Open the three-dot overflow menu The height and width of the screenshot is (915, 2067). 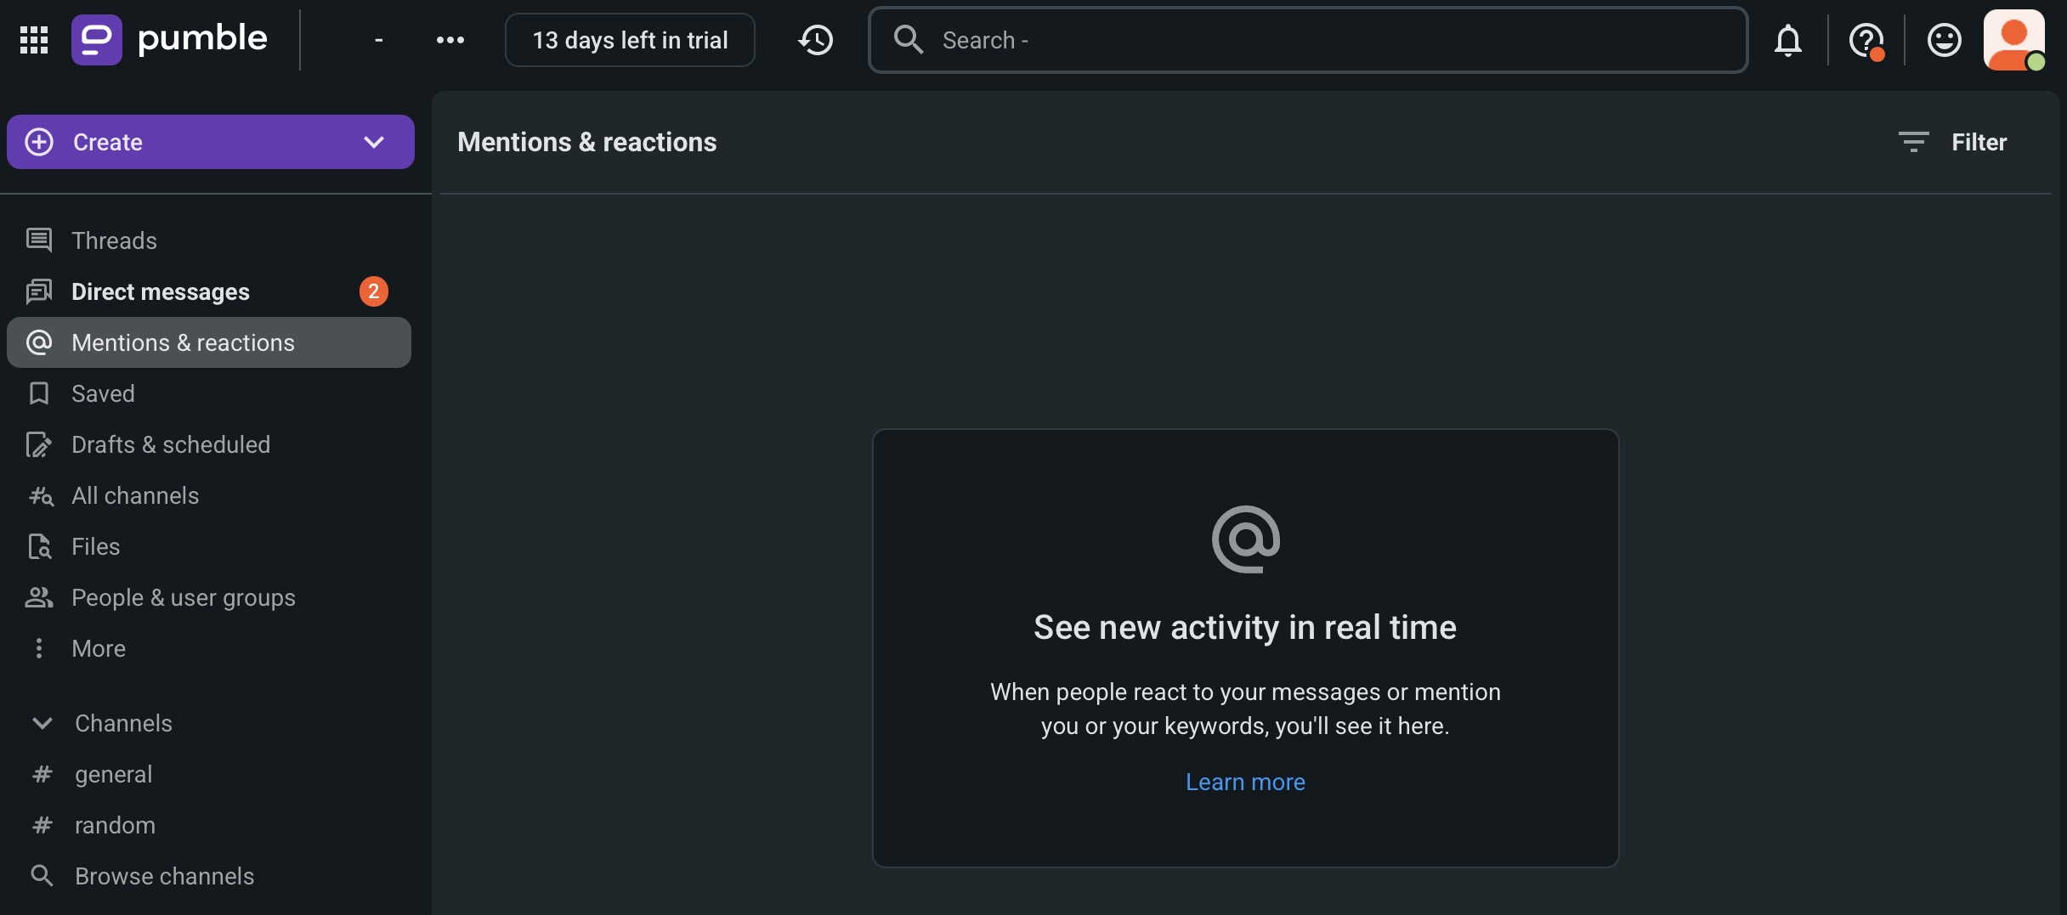pos(450,40)
